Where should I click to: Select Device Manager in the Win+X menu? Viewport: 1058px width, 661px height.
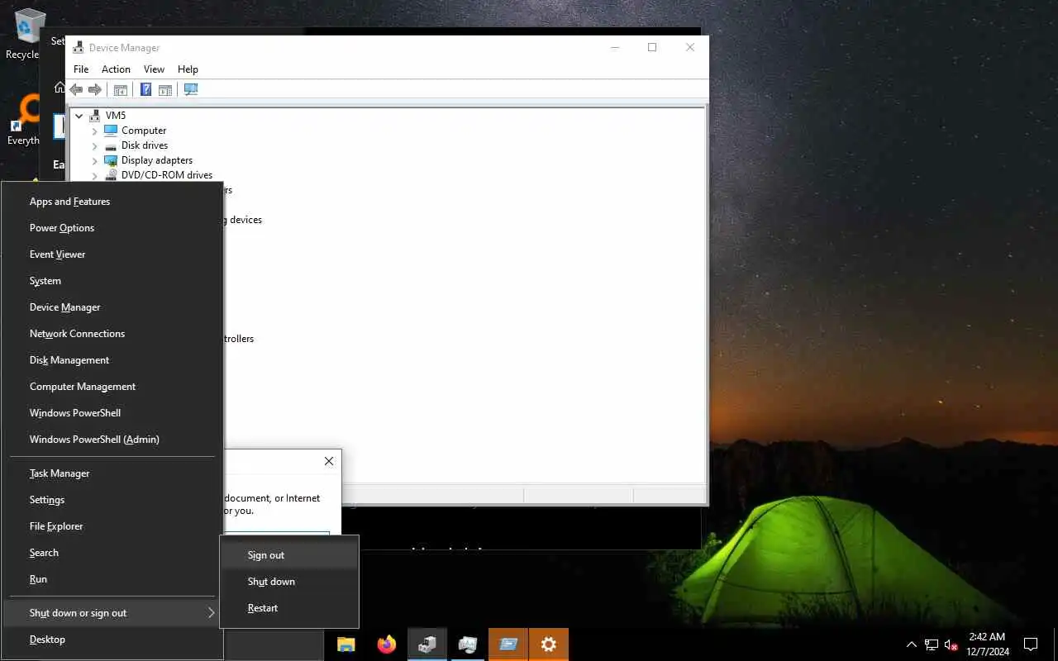click(112, 307)
